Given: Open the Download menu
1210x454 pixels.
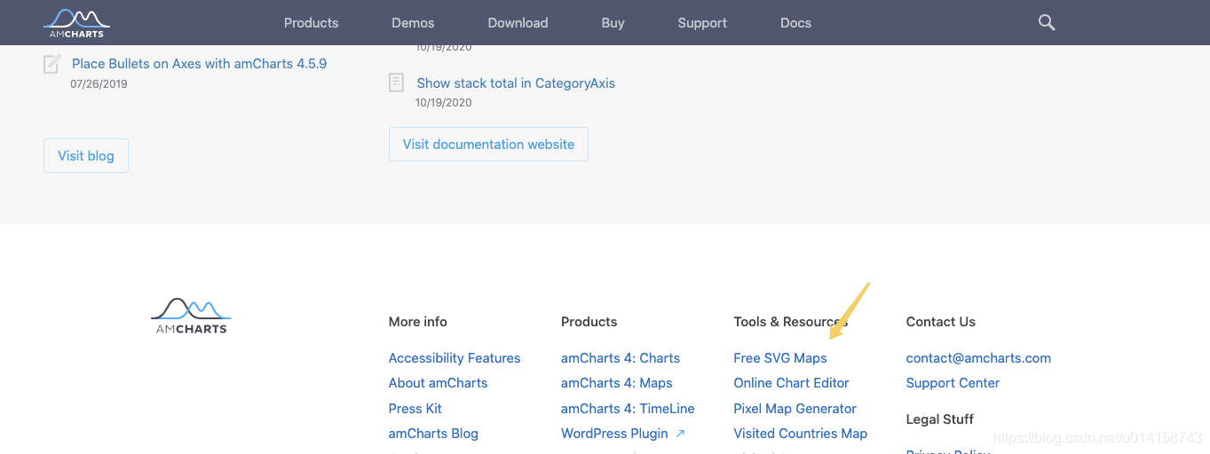Looking at the screenshot, I should point(518,23).
